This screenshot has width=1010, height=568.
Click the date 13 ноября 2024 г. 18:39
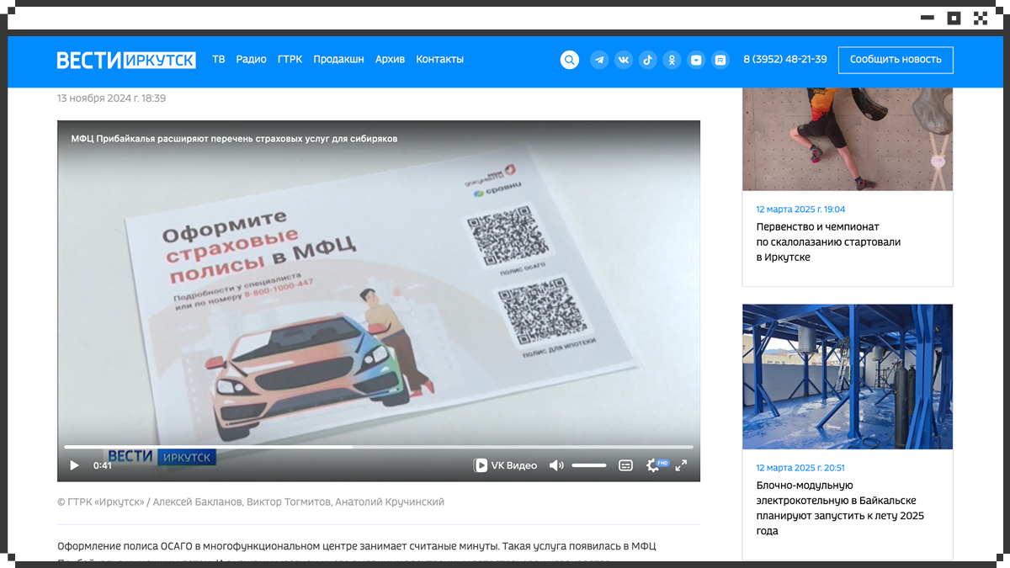pyautogui.click(x=111, y=98)
